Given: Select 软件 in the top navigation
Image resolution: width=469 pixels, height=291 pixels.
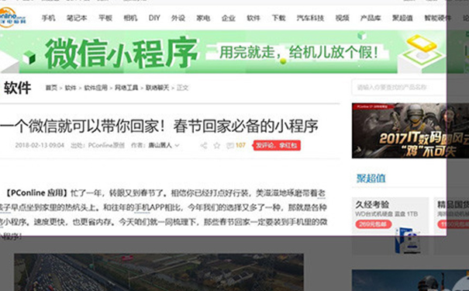Looking at the screenshot, I should (x=253, y=18).
